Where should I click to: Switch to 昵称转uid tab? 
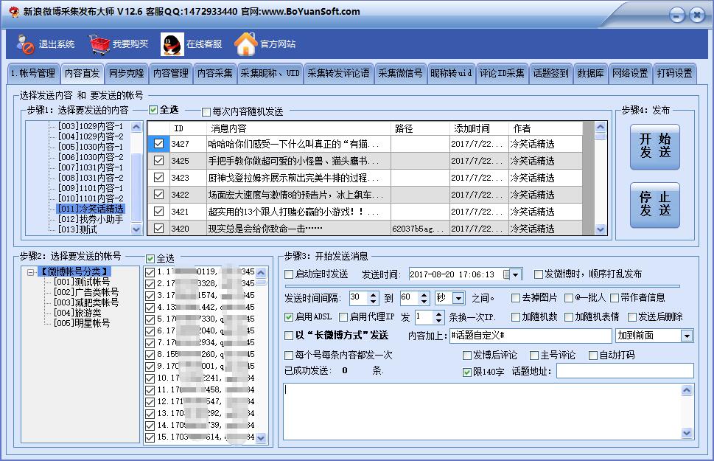pos(451,74)
